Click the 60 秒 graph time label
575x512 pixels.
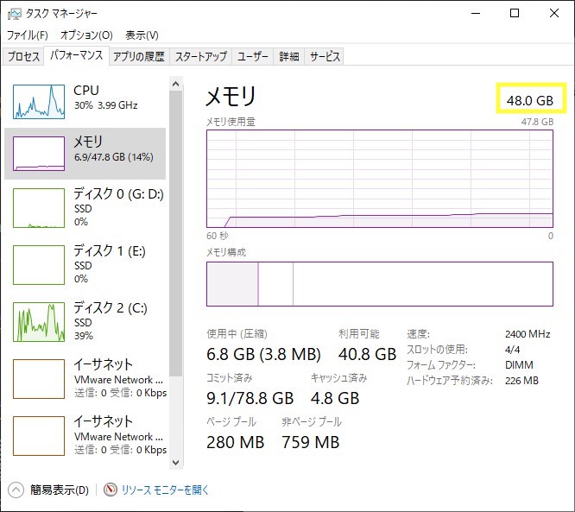[x=218, y=236]
